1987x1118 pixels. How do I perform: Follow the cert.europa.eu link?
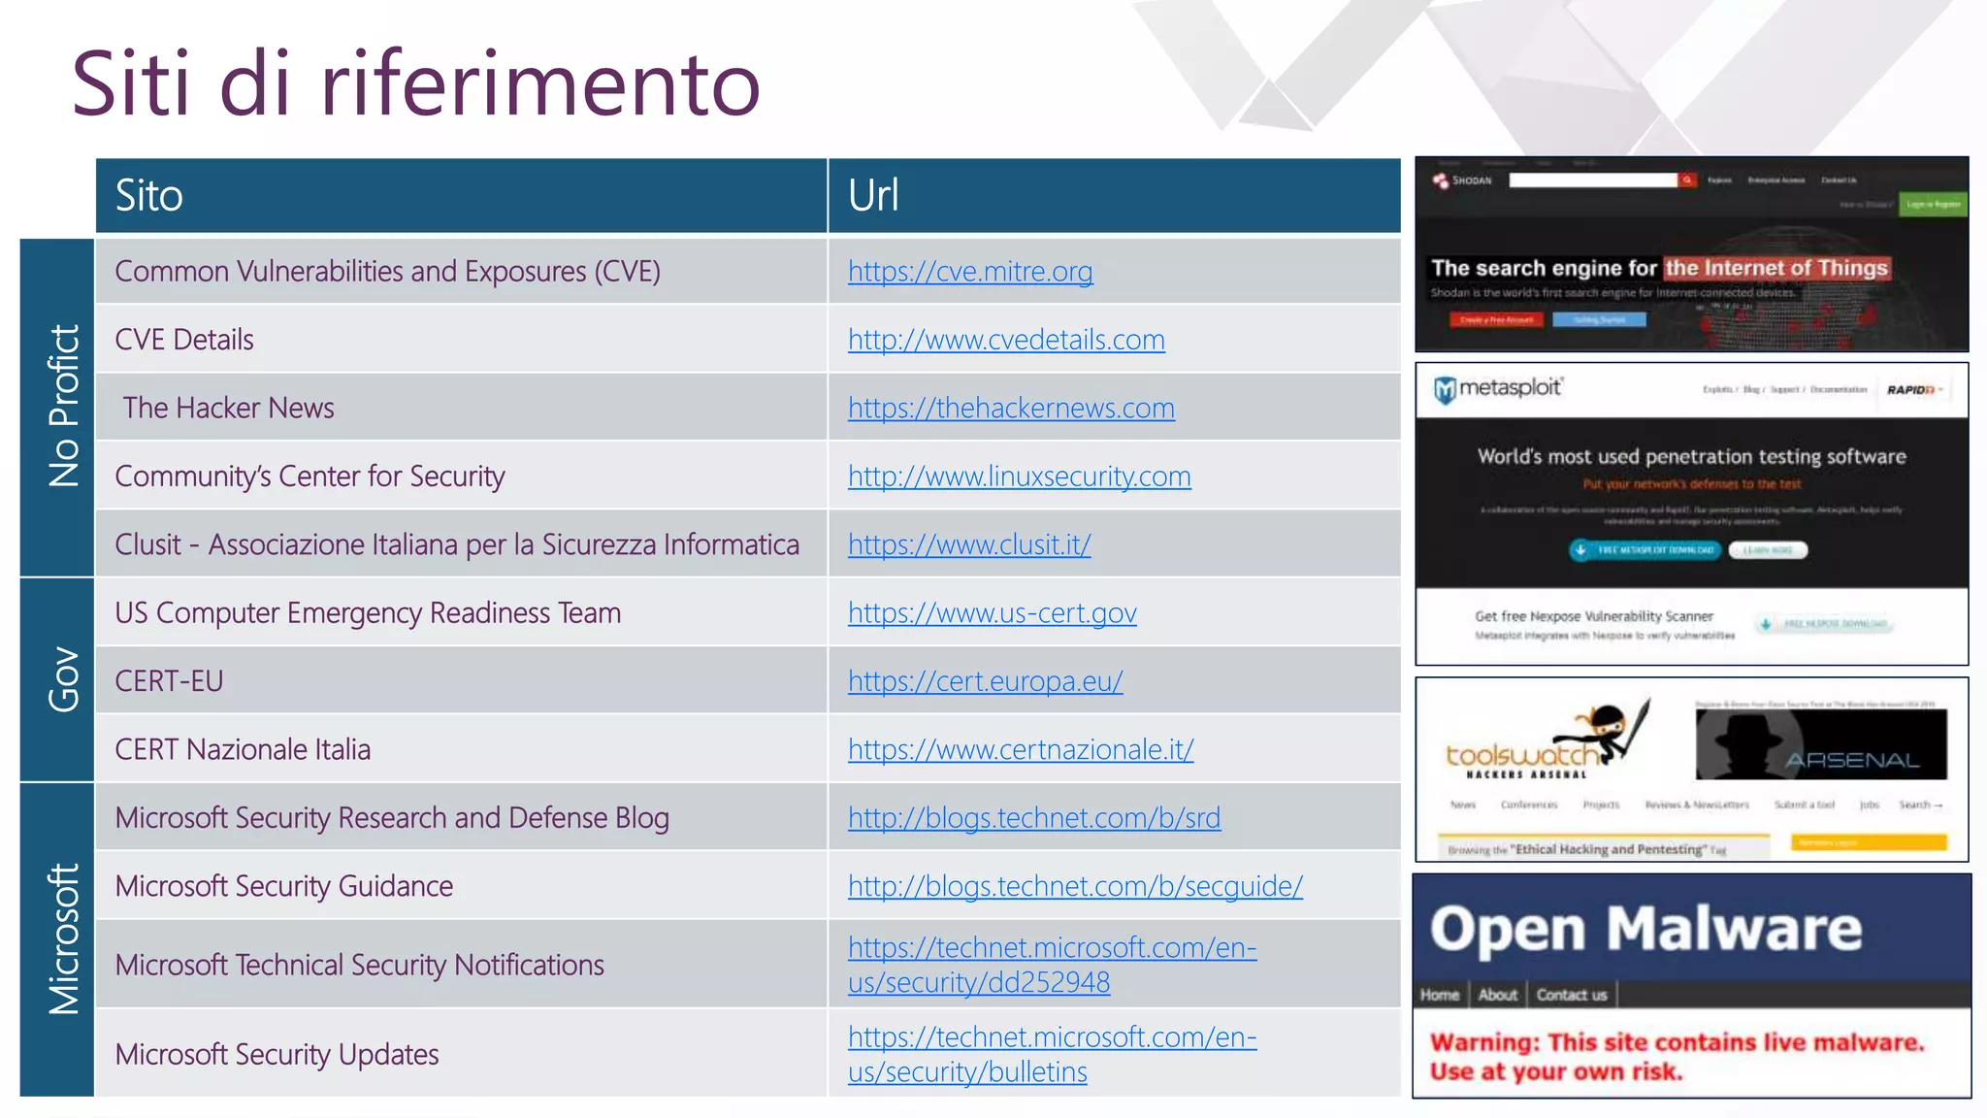[x=986, y=681]
